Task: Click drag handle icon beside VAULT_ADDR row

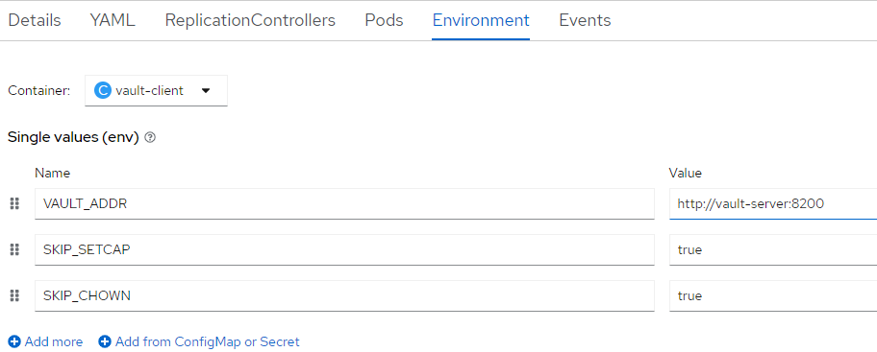Action: pyautogui.click(x=15, y=204)
